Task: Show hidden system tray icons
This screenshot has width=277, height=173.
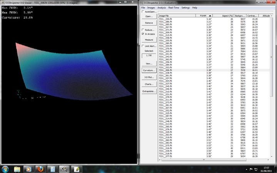Action: click(247, 170)
